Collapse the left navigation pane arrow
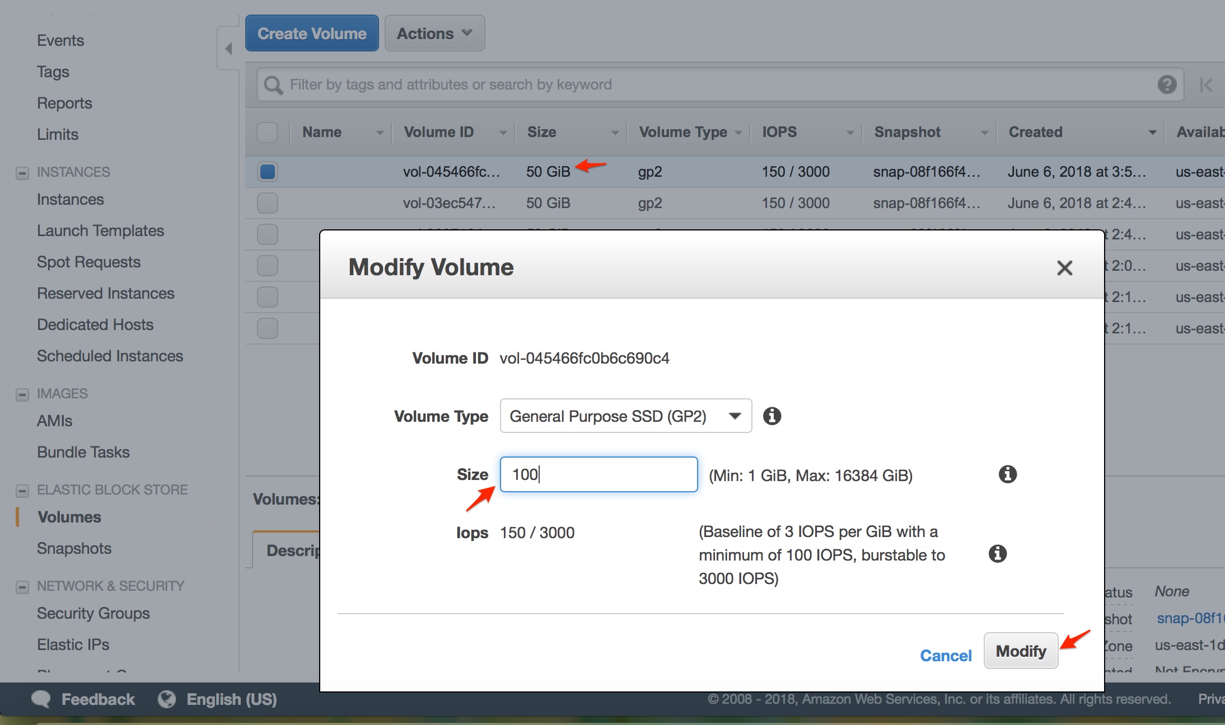This screenshot has width=1225, height=725. pyautogui.click(x=228, y=49)
